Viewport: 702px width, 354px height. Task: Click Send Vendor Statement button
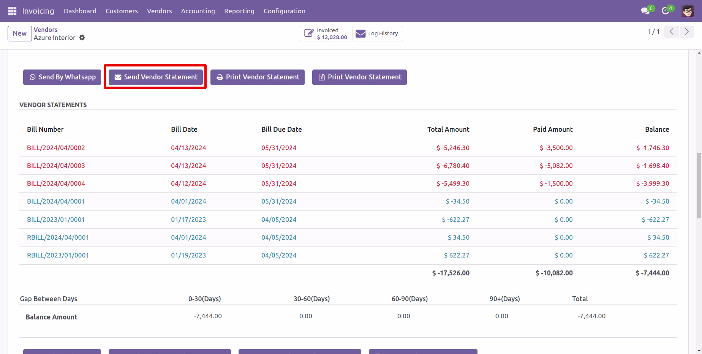pos(156,77)
